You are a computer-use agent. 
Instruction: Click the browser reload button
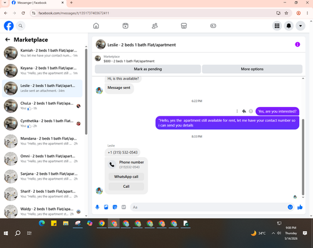click(23, 13)
